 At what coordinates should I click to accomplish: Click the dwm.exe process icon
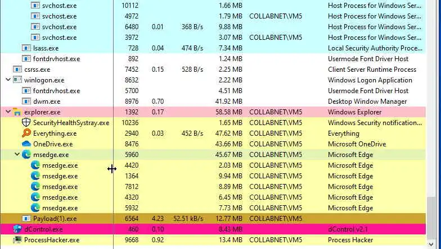tap(26, 101)
